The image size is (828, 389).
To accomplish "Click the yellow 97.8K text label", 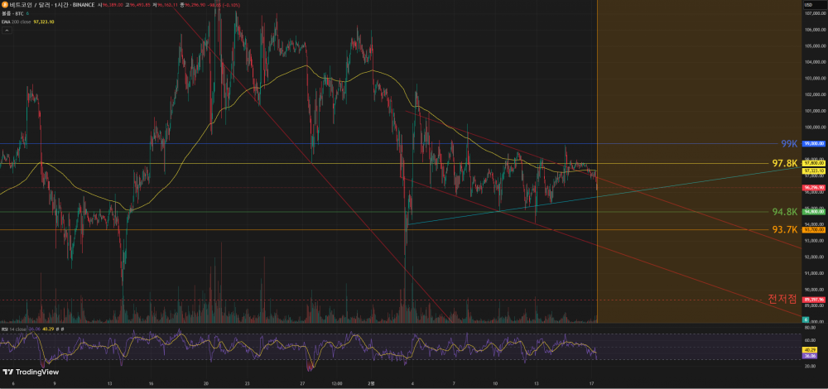I will tap(783, 163).
